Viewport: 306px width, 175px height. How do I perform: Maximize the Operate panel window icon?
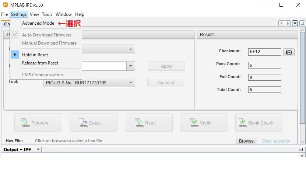coord(302,23)
